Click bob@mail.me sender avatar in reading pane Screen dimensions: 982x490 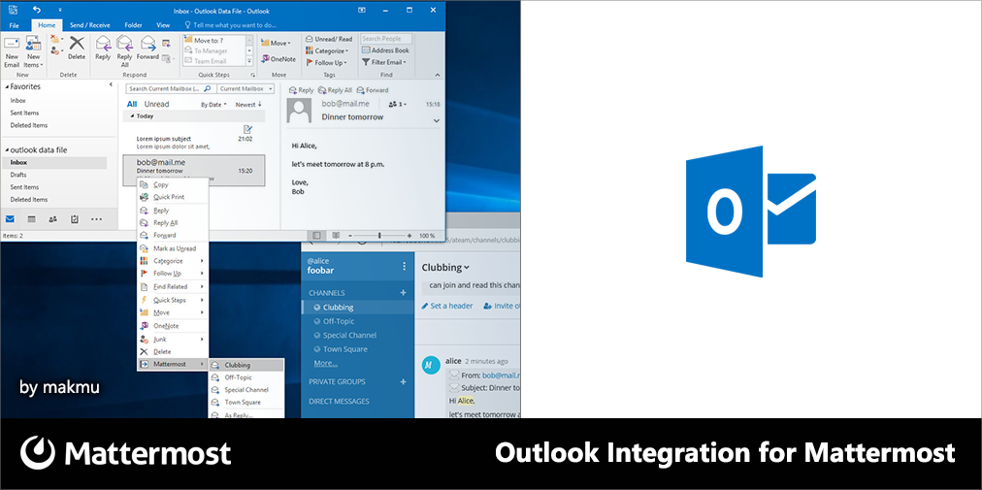[300, 111]
